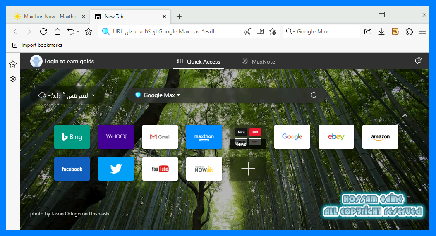The image size is (436, 236).
Task: Reopen last closed tab with undo icon
Action: click(x=71, y=31)
